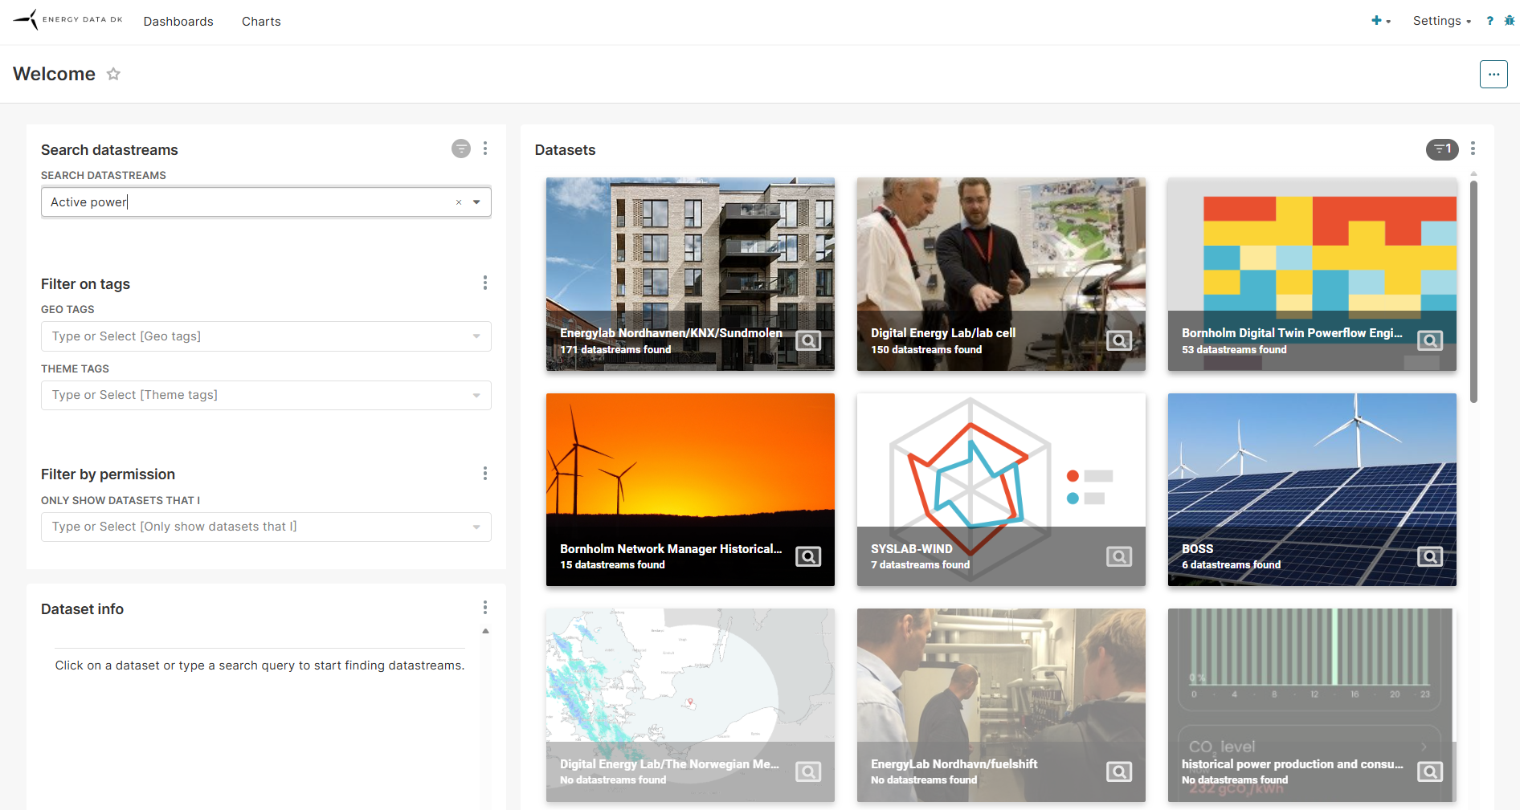
Task: Click search icon on Digital Energy Lab/lab cell card
Action: 1118,340
